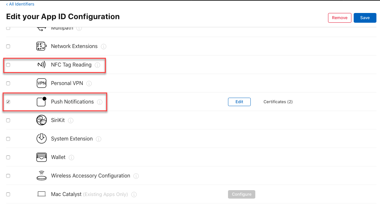380x208 pixels.
Task: Click the Push Notifications icon
Action: [x=42, y=102]
